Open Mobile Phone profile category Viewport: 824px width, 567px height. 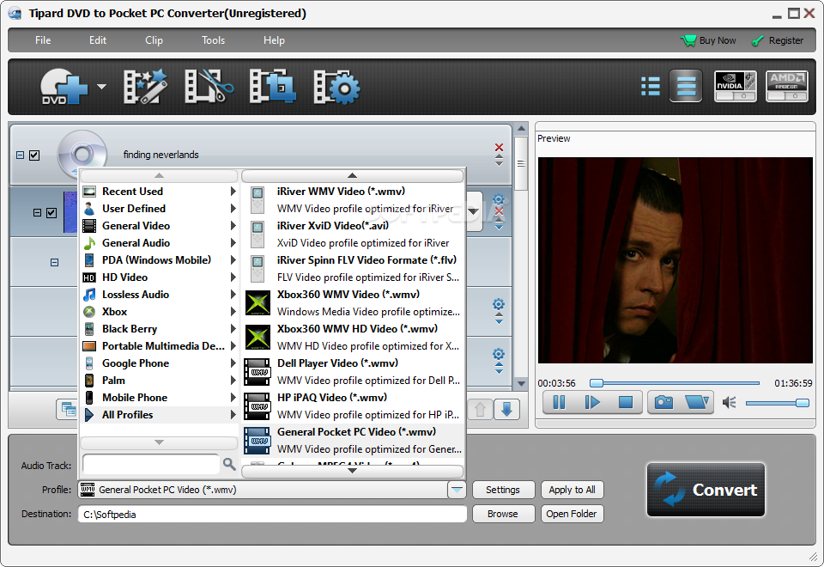160,398
